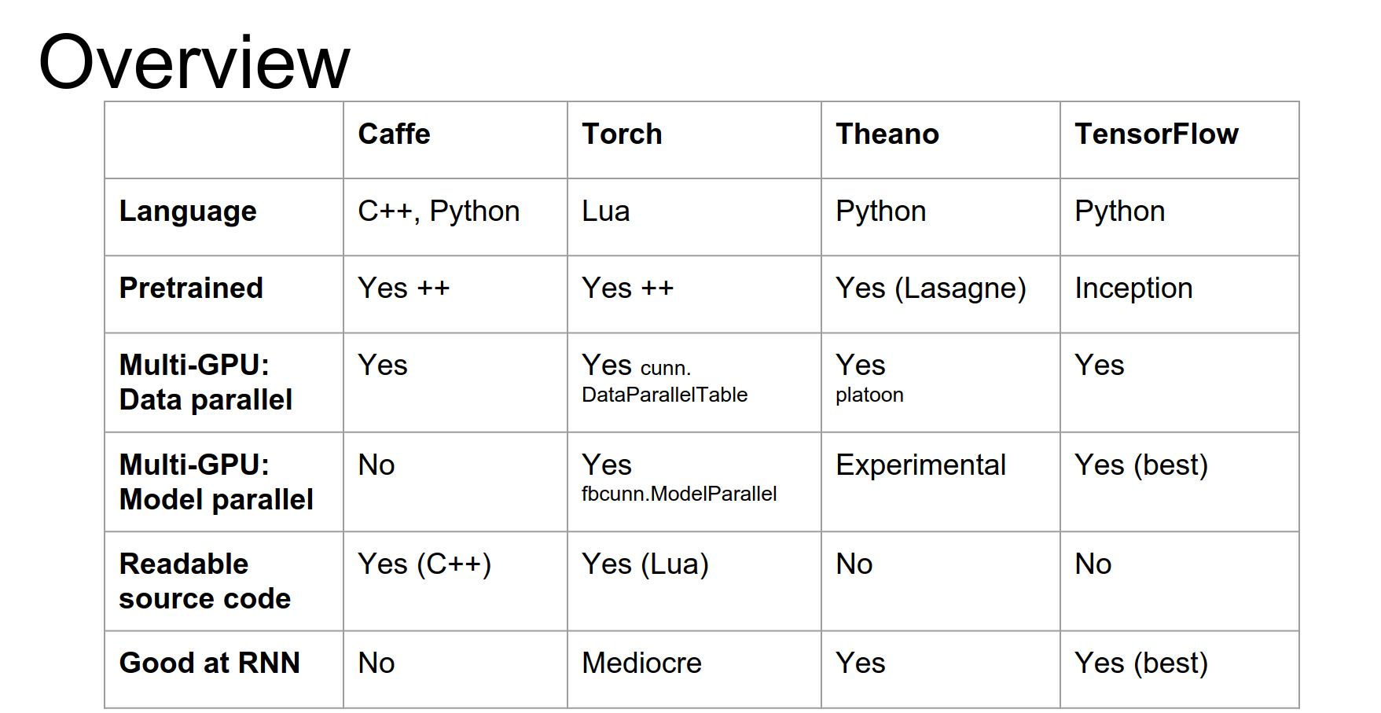Select the Language row label

pyautogui.click(x=188, y=211)
